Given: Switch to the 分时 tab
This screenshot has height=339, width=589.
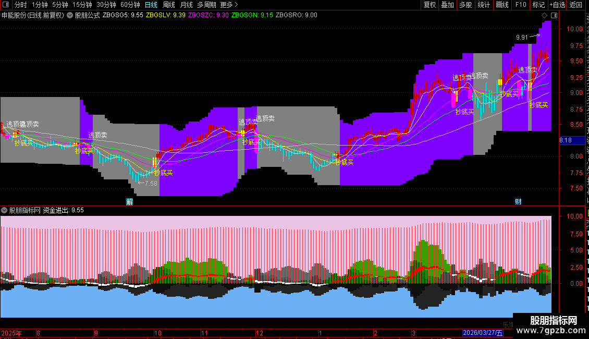Looking at the screenshot, I should coord(21,5).
